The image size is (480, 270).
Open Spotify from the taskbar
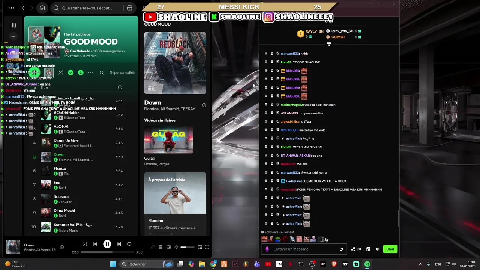click(367, 264)
